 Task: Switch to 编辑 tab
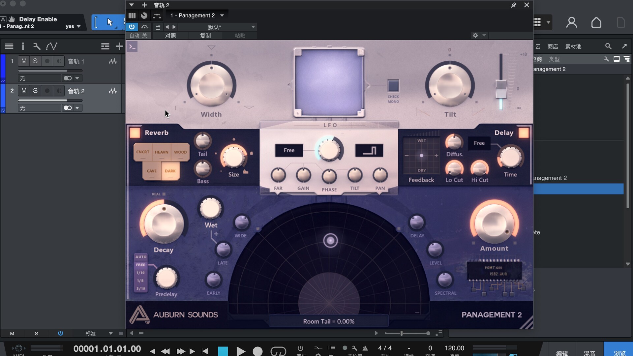(x=562, y=353)
